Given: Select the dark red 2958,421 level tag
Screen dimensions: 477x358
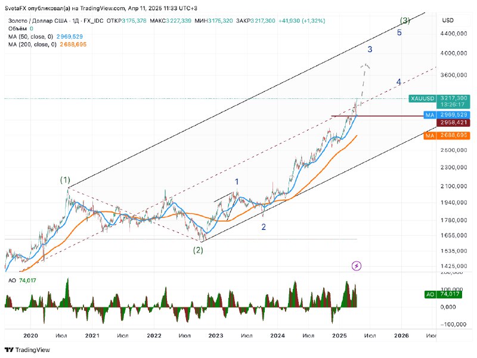Looking at the screenshot, I should [x=453, y=123].
